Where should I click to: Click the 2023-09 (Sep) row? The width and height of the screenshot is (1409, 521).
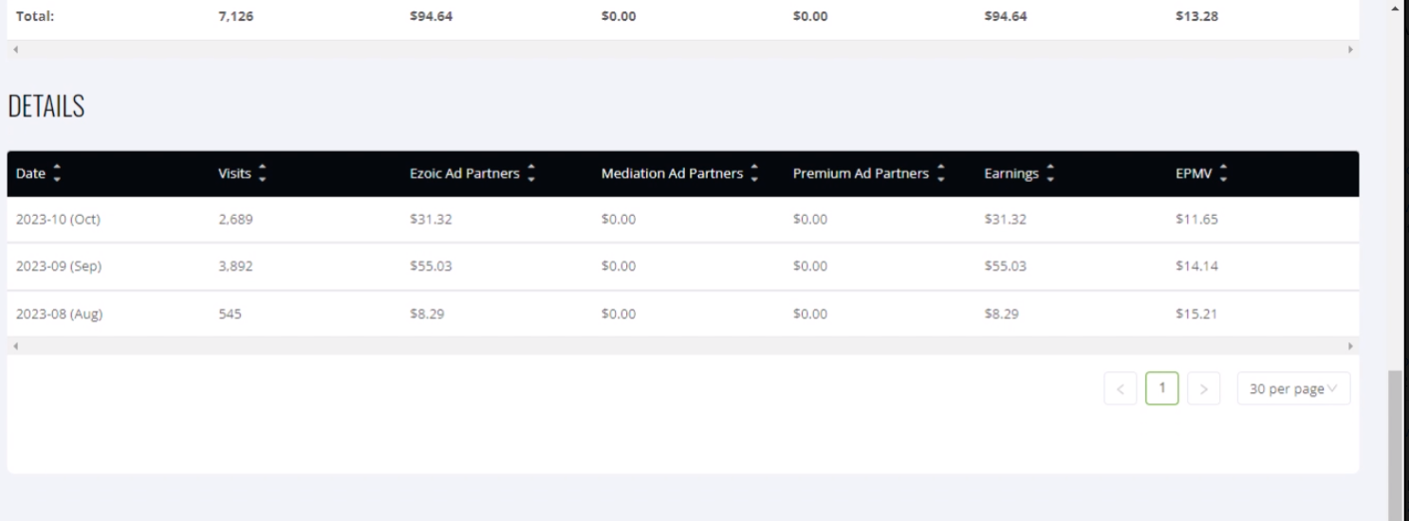683,266
